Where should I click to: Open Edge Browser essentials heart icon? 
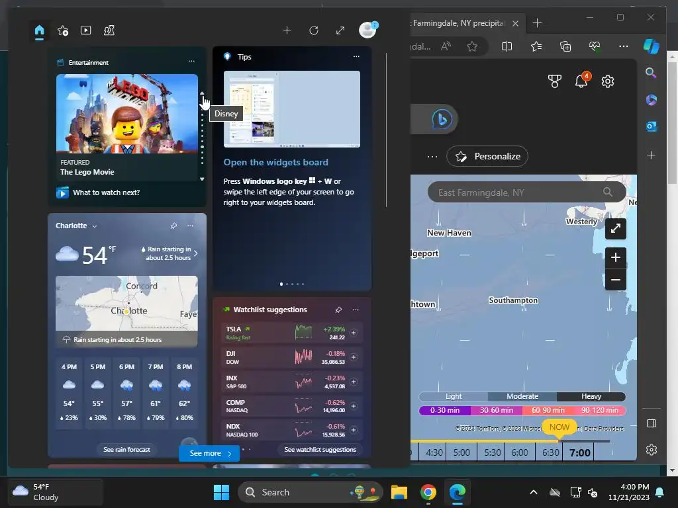(595, 46)
